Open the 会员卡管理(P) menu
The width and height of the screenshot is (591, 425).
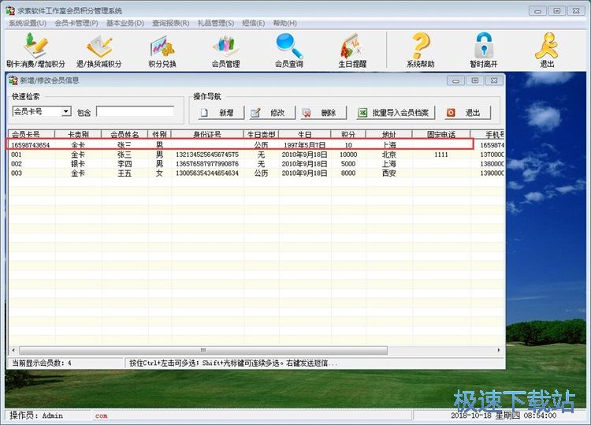click(x=76, y=23)
